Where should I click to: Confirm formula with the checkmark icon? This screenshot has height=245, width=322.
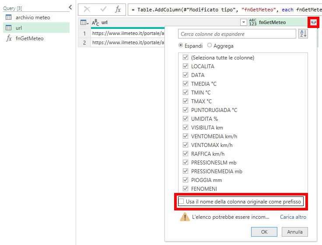tap(103, 9)
